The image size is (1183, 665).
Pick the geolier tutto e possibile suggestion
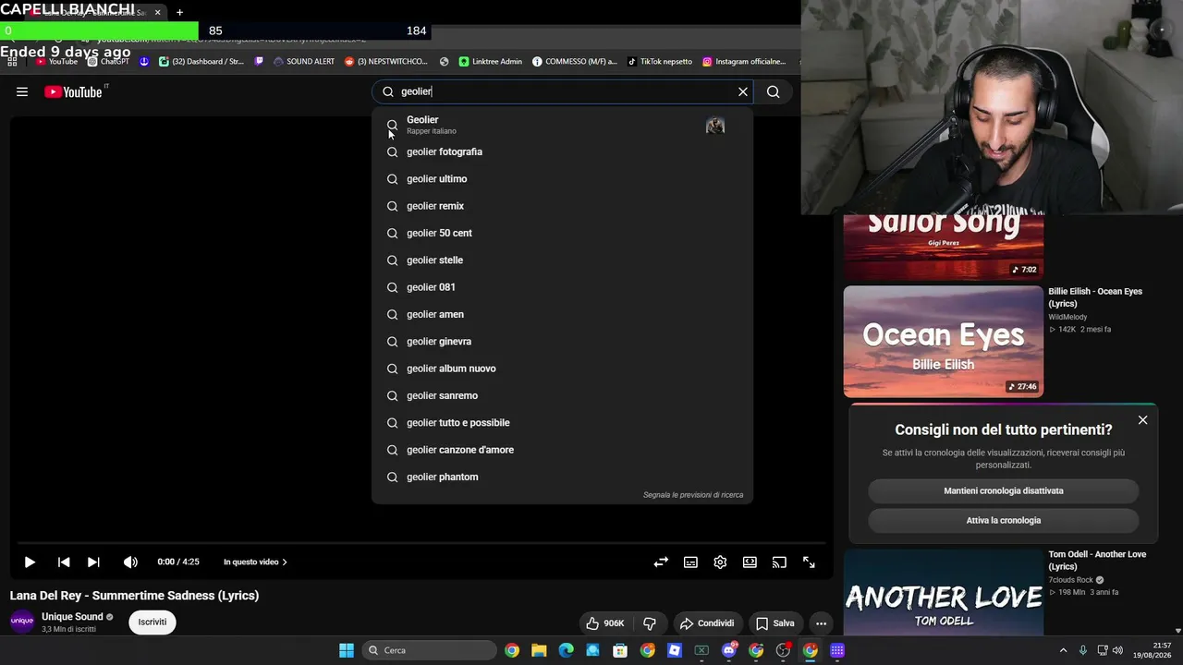pos(562,422)
